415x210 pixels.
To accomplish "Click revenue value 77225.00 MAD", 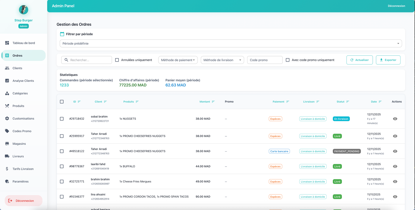I will 133,85.
